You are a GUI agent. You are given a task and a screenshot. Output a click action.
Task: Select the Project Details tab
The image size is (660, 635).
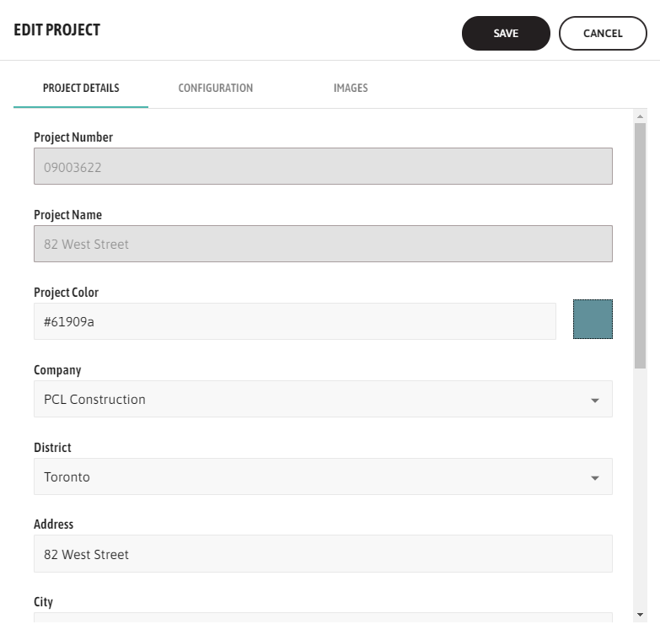pos(81,88)
